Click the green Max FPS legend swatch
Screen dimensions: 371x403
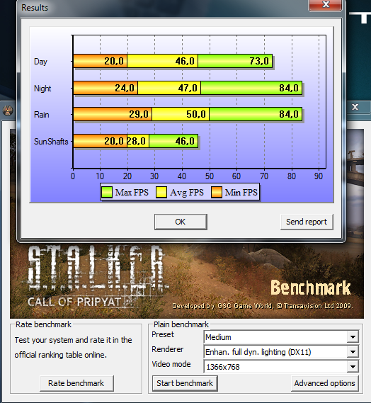pyautogui.click(x=107, y=192)
